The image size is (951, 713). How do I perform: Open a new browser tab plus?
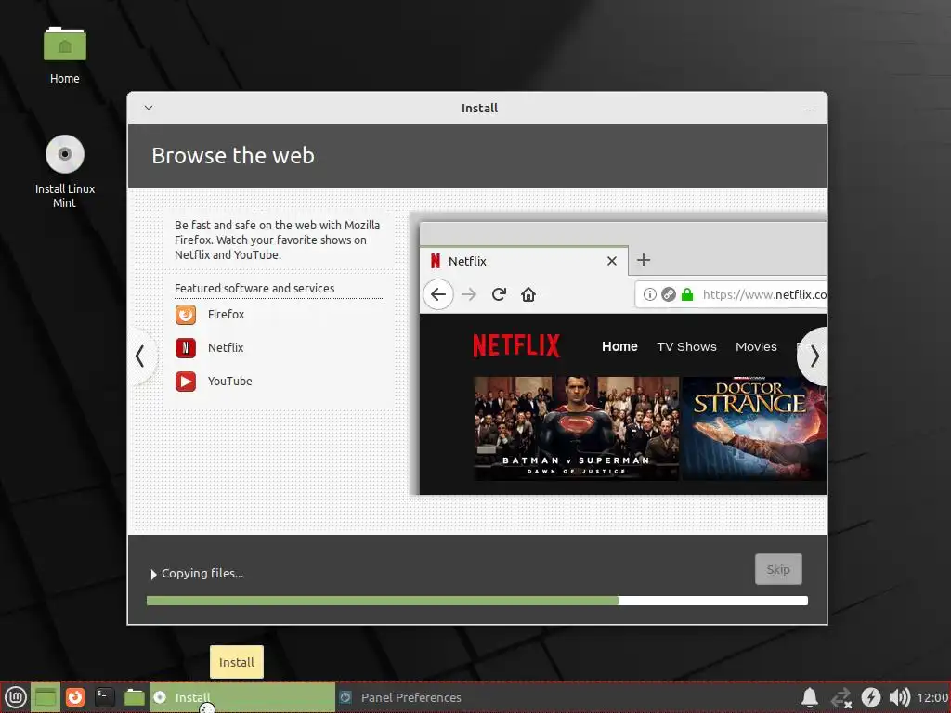(644, 260)
